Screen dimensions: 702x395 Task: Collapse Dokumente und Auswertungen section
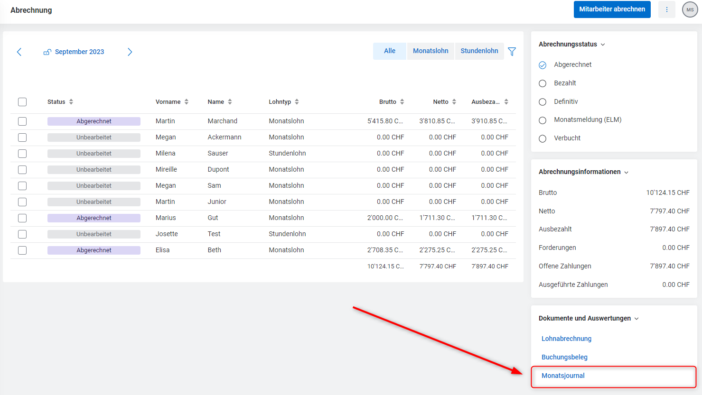pos(636,319)
